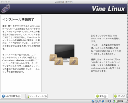Hide help with ヘルプを隠す(H) button
Viewport: 128px width, 103px height.
pos(11,96)
